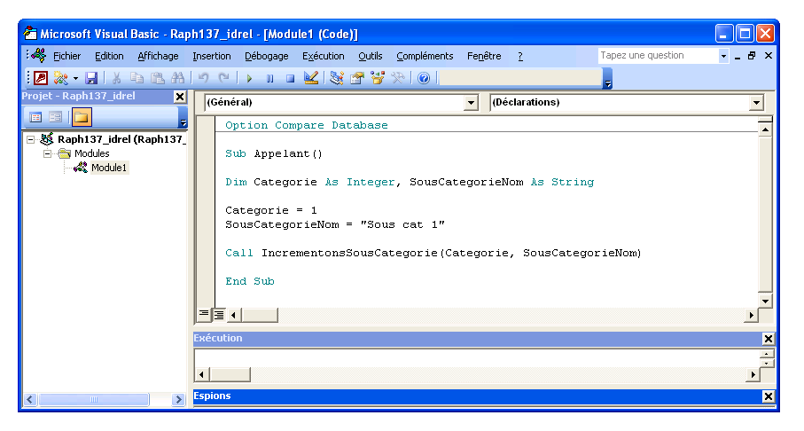Collapse the Modules folder node
The height and width of the screenshot is (431, 804).
click(x=47, y=153)
